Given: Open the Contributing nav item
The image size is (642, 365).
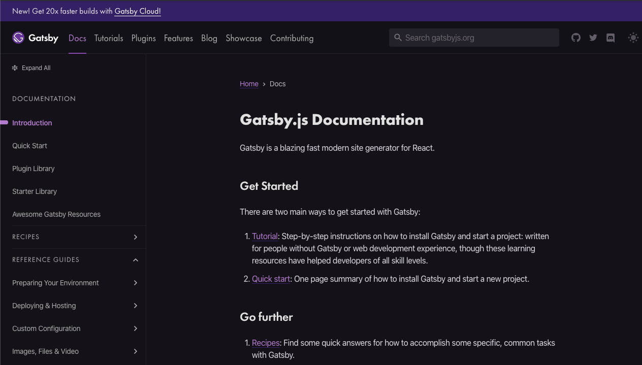Looking at the screenshot, I should (292, 38).
